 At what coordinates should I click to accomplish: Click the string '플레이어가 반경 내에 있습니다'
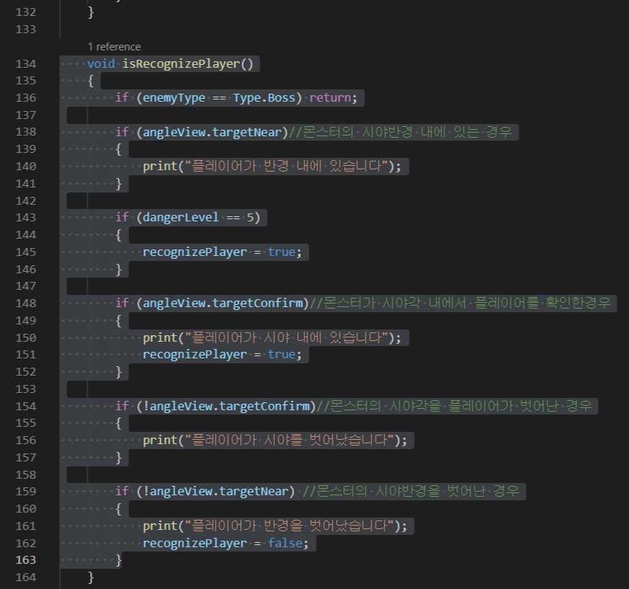tap(287, 166)
